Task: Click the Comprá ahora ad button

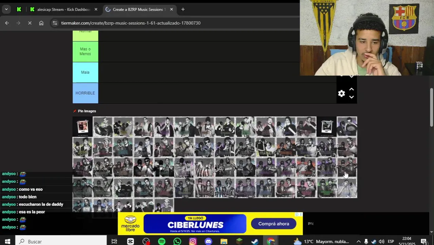Action: [273, 224]
